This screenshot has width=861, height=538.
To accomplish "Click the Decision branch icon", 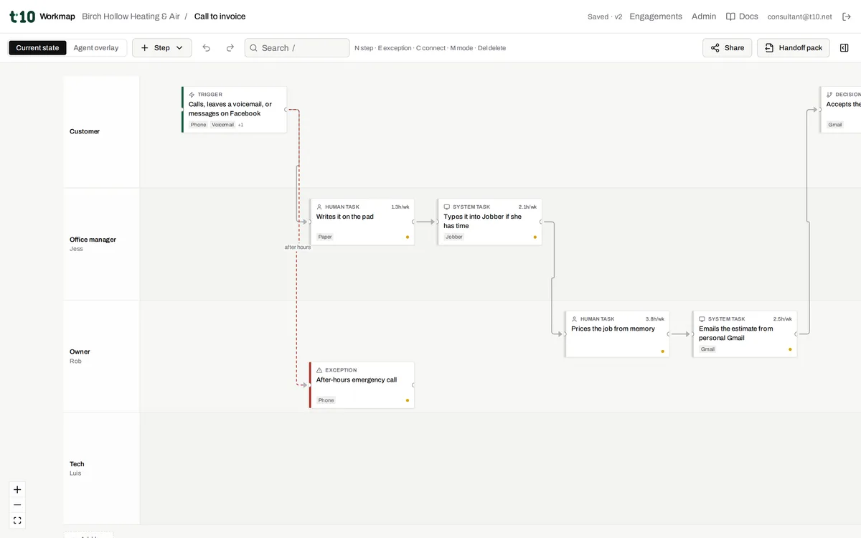I will [829, 95].
